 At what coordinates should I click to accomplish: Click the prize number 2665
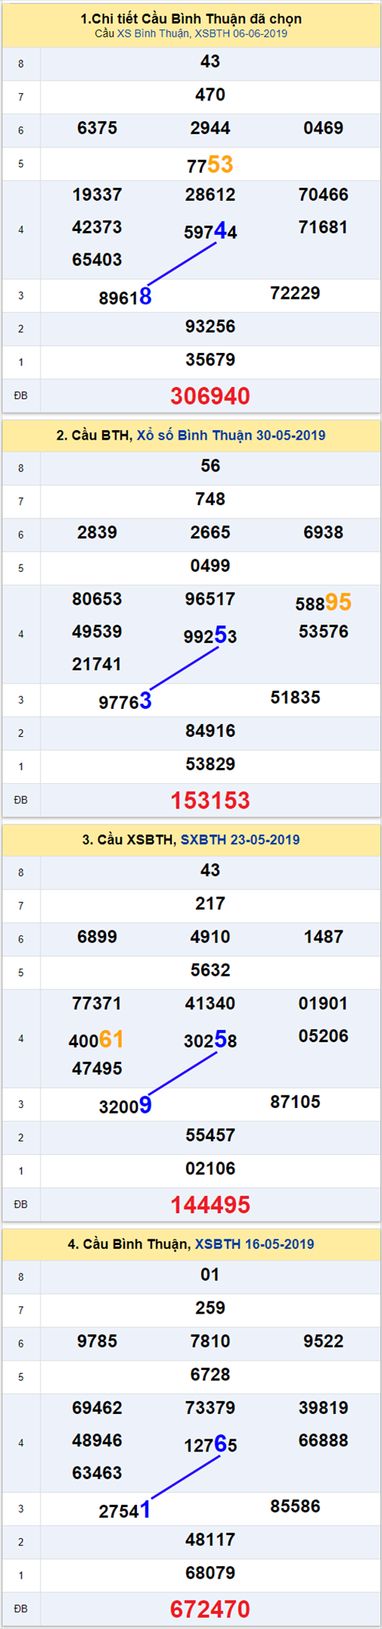click(210, 533)
